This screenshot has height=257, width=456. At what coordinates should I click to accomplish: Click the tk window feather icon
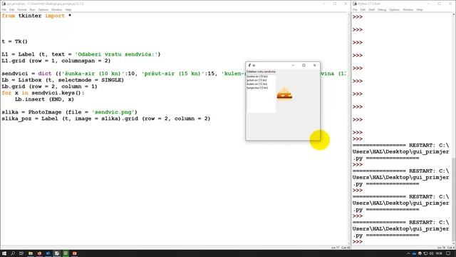click(249, 65)
